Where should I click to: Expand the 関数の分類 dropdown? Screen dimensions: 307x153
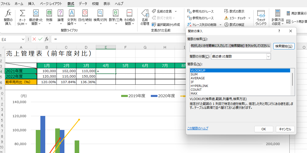point(268,57)
